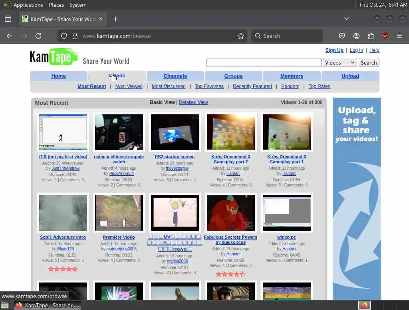Open Kirby Dreamland 3 Gameplay part 1 link
409x310 pixels.
[x=287, y=159]
